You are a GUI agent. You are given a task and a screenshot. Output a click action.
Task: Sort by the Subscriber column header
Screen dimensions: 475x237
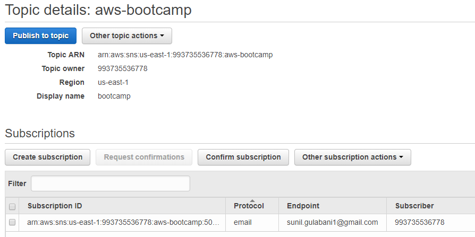[414, 206]
